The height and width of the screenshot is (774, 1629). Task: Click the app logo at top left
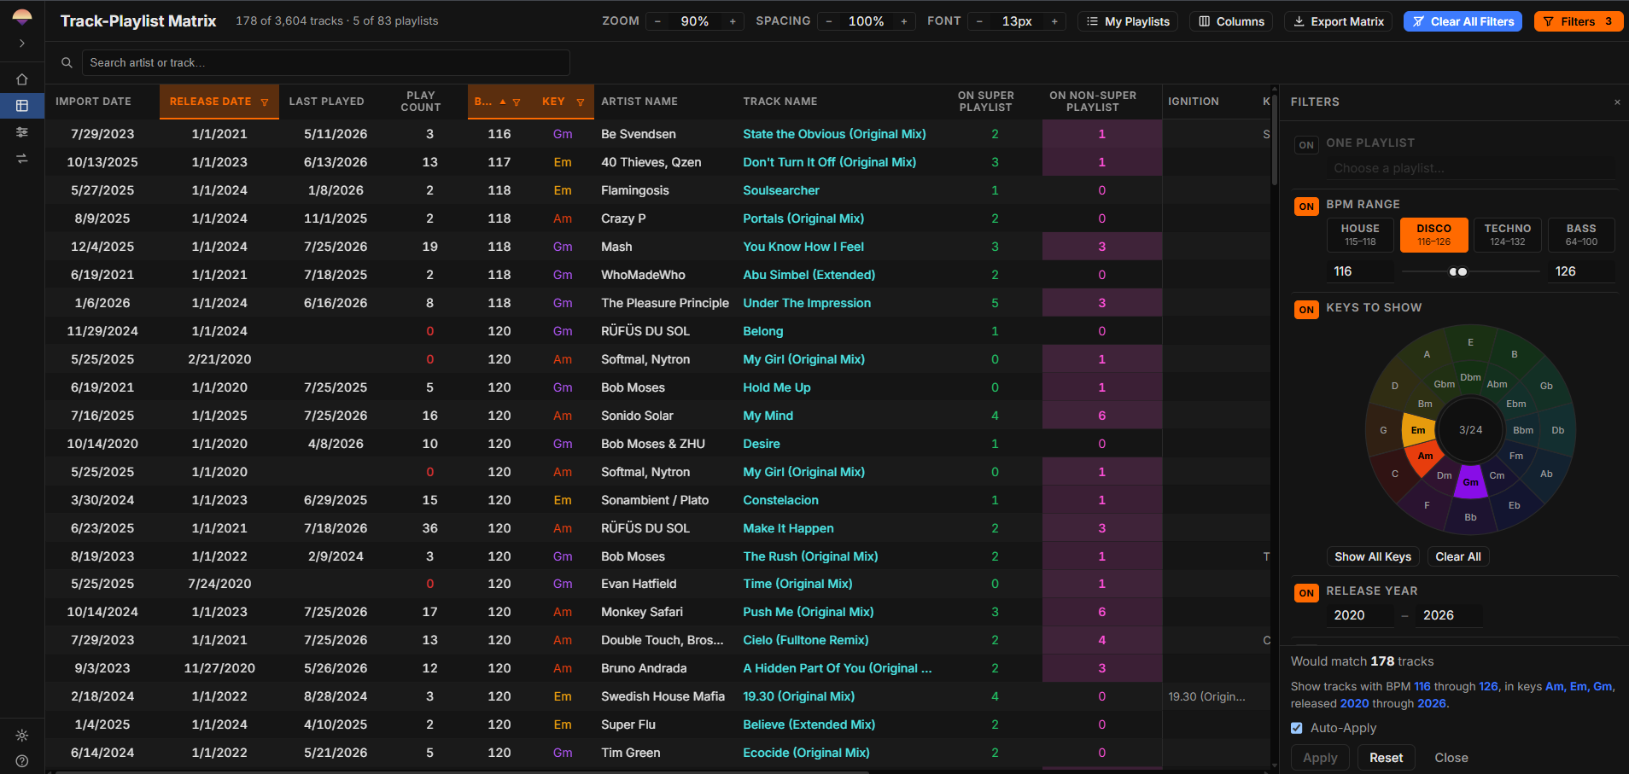coord(22,16)
